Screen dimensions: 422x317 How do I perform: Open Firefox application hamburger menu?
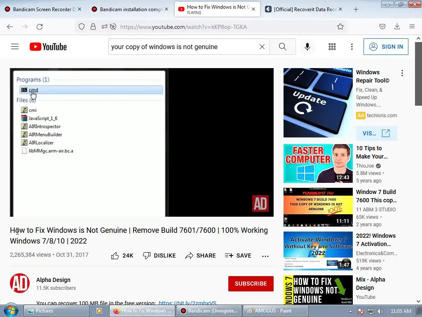pos(412,26)
